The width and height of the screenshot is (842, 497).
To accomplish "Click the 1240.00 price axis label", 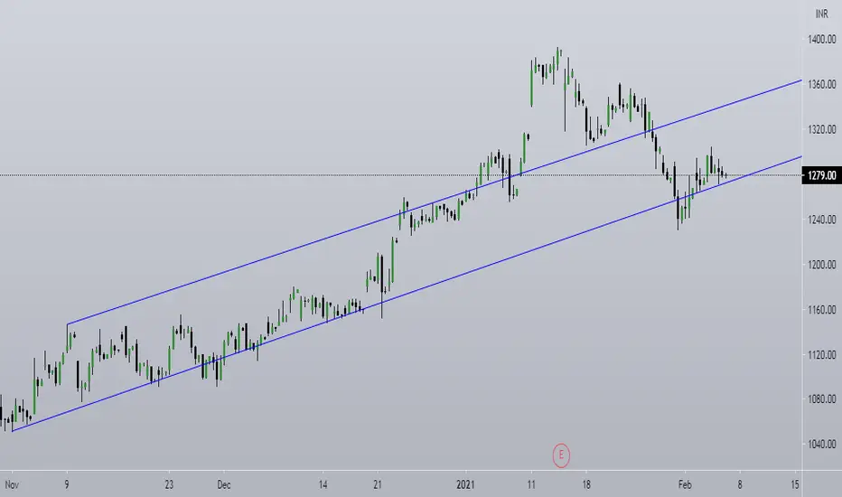I will (x=821, y=220).
